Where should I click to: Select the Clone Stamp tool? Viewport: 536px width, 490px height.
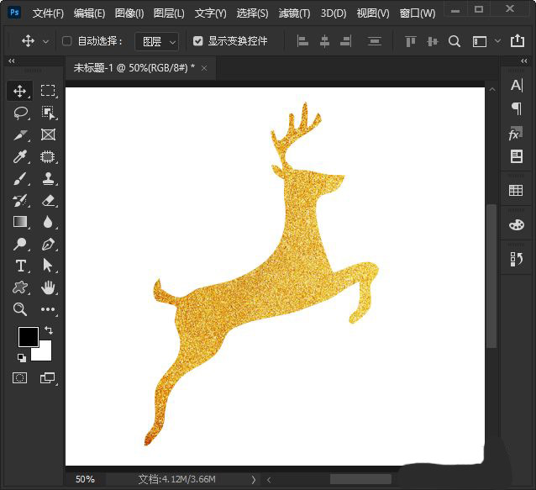48,178
